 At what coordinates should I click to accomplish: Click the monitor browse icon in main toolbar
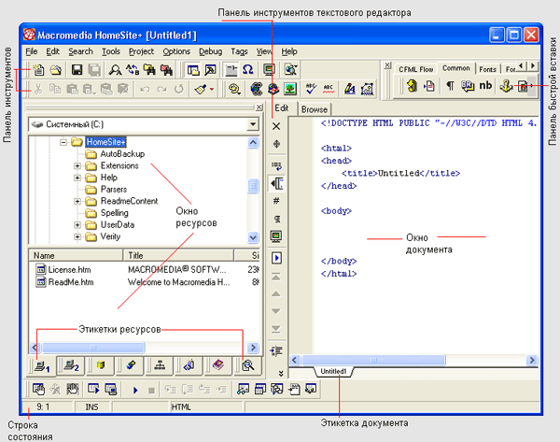click(269, 69)
